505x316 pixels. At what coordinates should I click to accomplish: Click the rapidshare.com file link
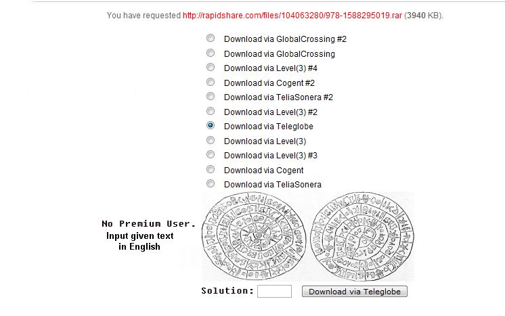tap(292, 15)
